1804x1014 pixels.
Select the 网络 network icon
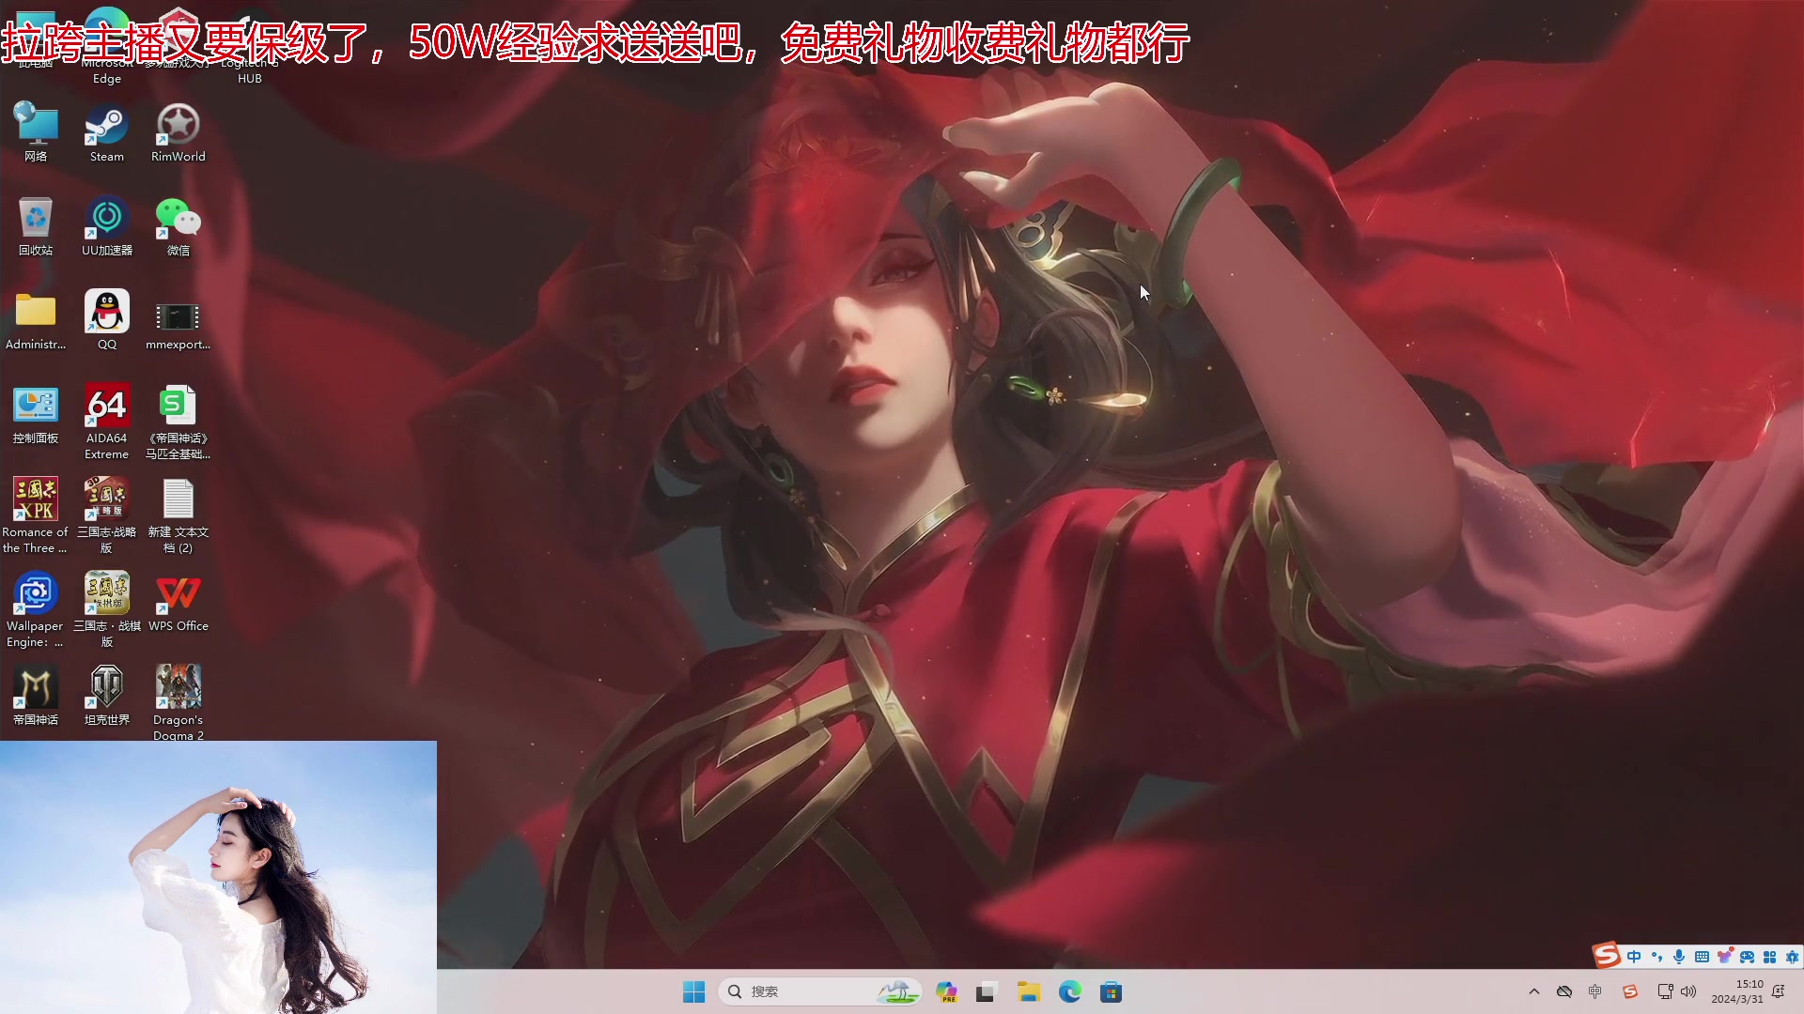[36, 133]
